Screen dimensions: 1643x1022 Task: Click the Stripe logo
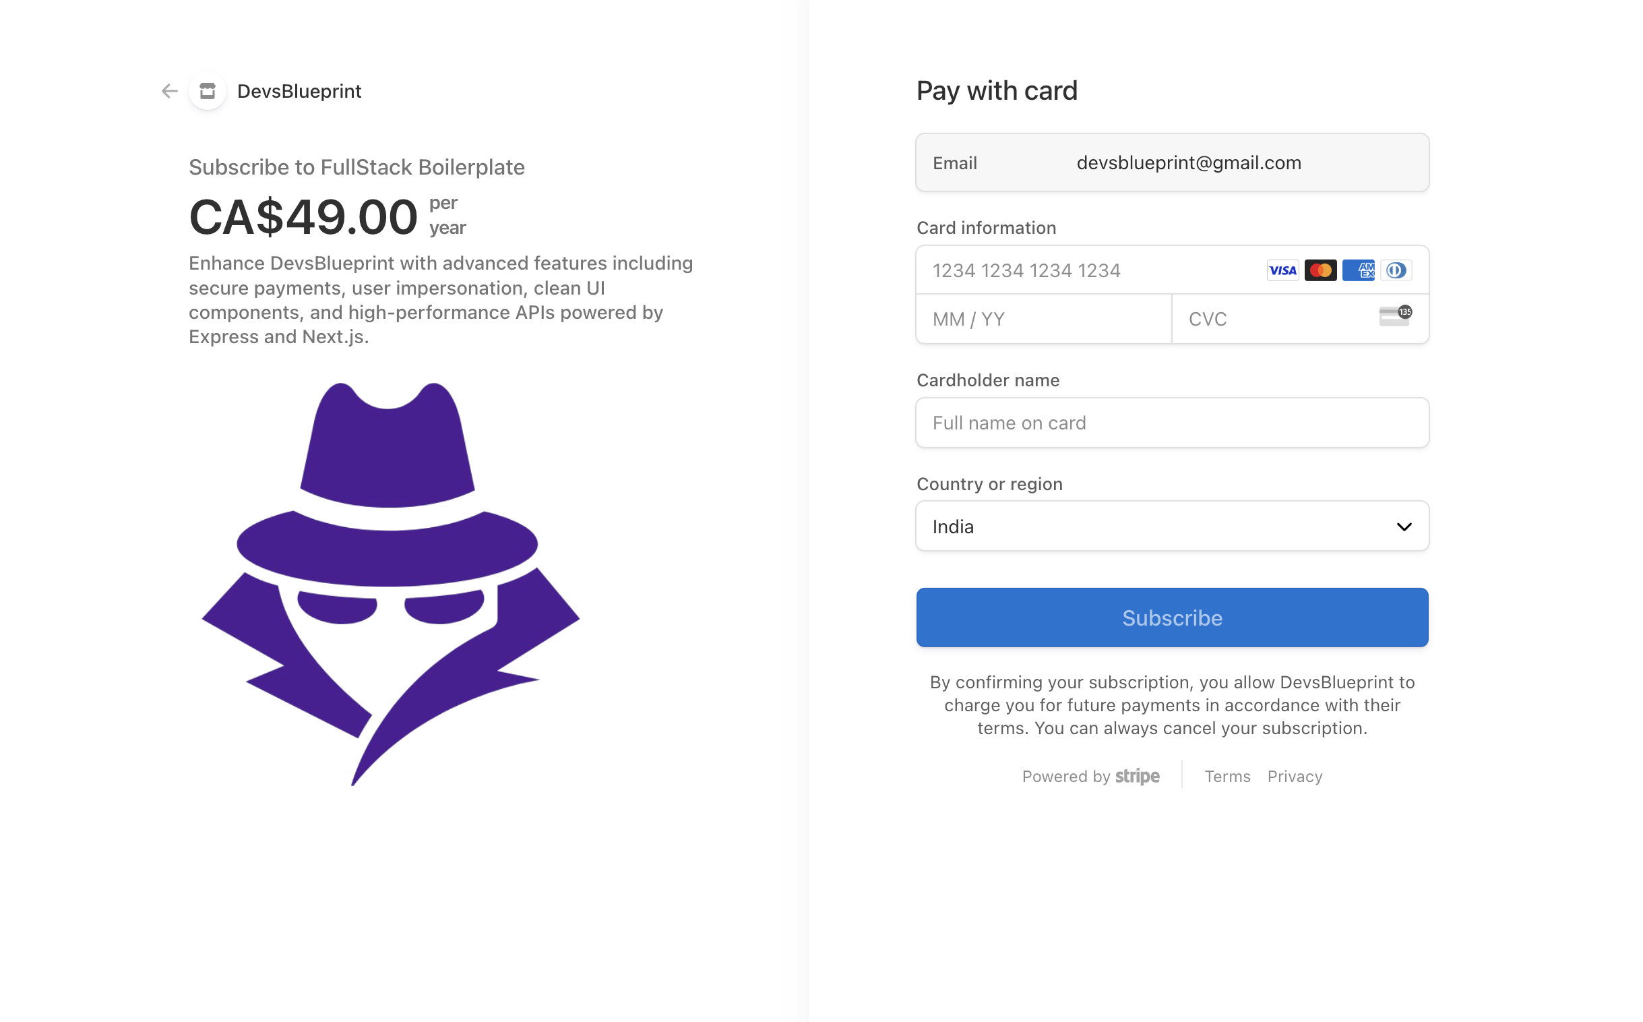(1137, 776)
